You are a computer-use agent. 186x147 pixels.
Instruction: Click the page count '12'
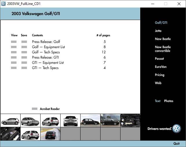point(104,52)
